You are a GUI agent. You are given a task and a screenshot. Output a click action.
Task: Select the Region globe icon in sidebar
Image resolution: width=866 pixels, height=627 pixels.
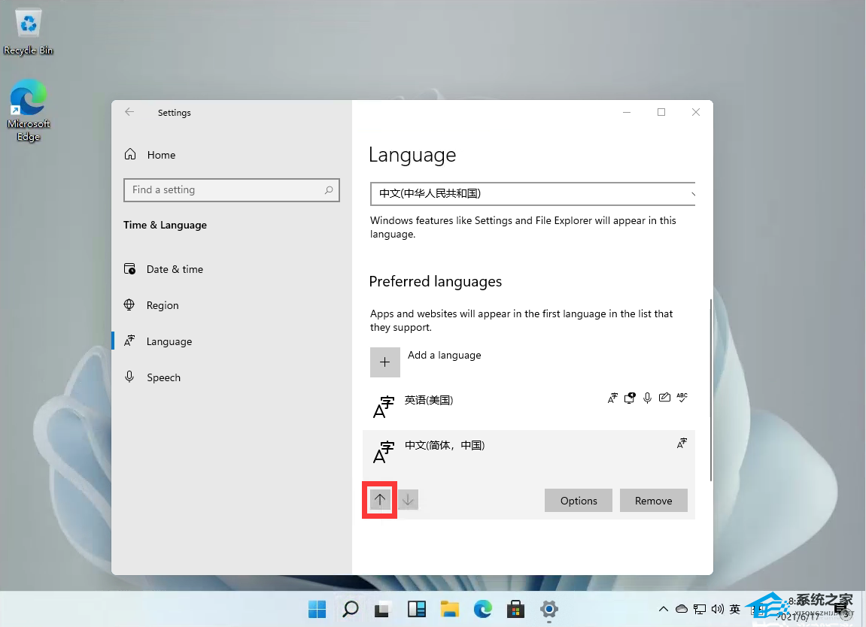(131, 305)
